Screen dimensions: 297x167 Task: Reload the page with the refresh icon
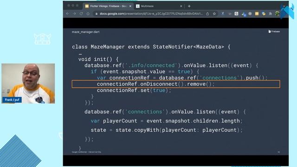pos(81,13)
